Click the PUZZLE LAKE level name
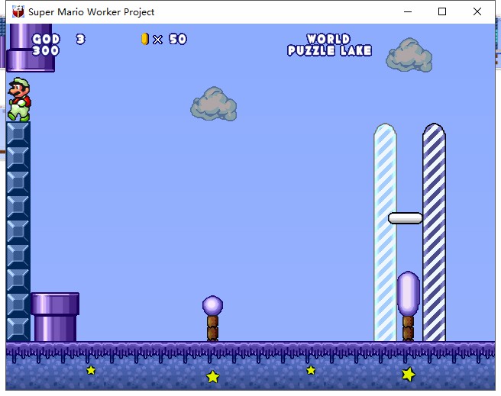This screenshot has width=501, height=396. (329, 50)
